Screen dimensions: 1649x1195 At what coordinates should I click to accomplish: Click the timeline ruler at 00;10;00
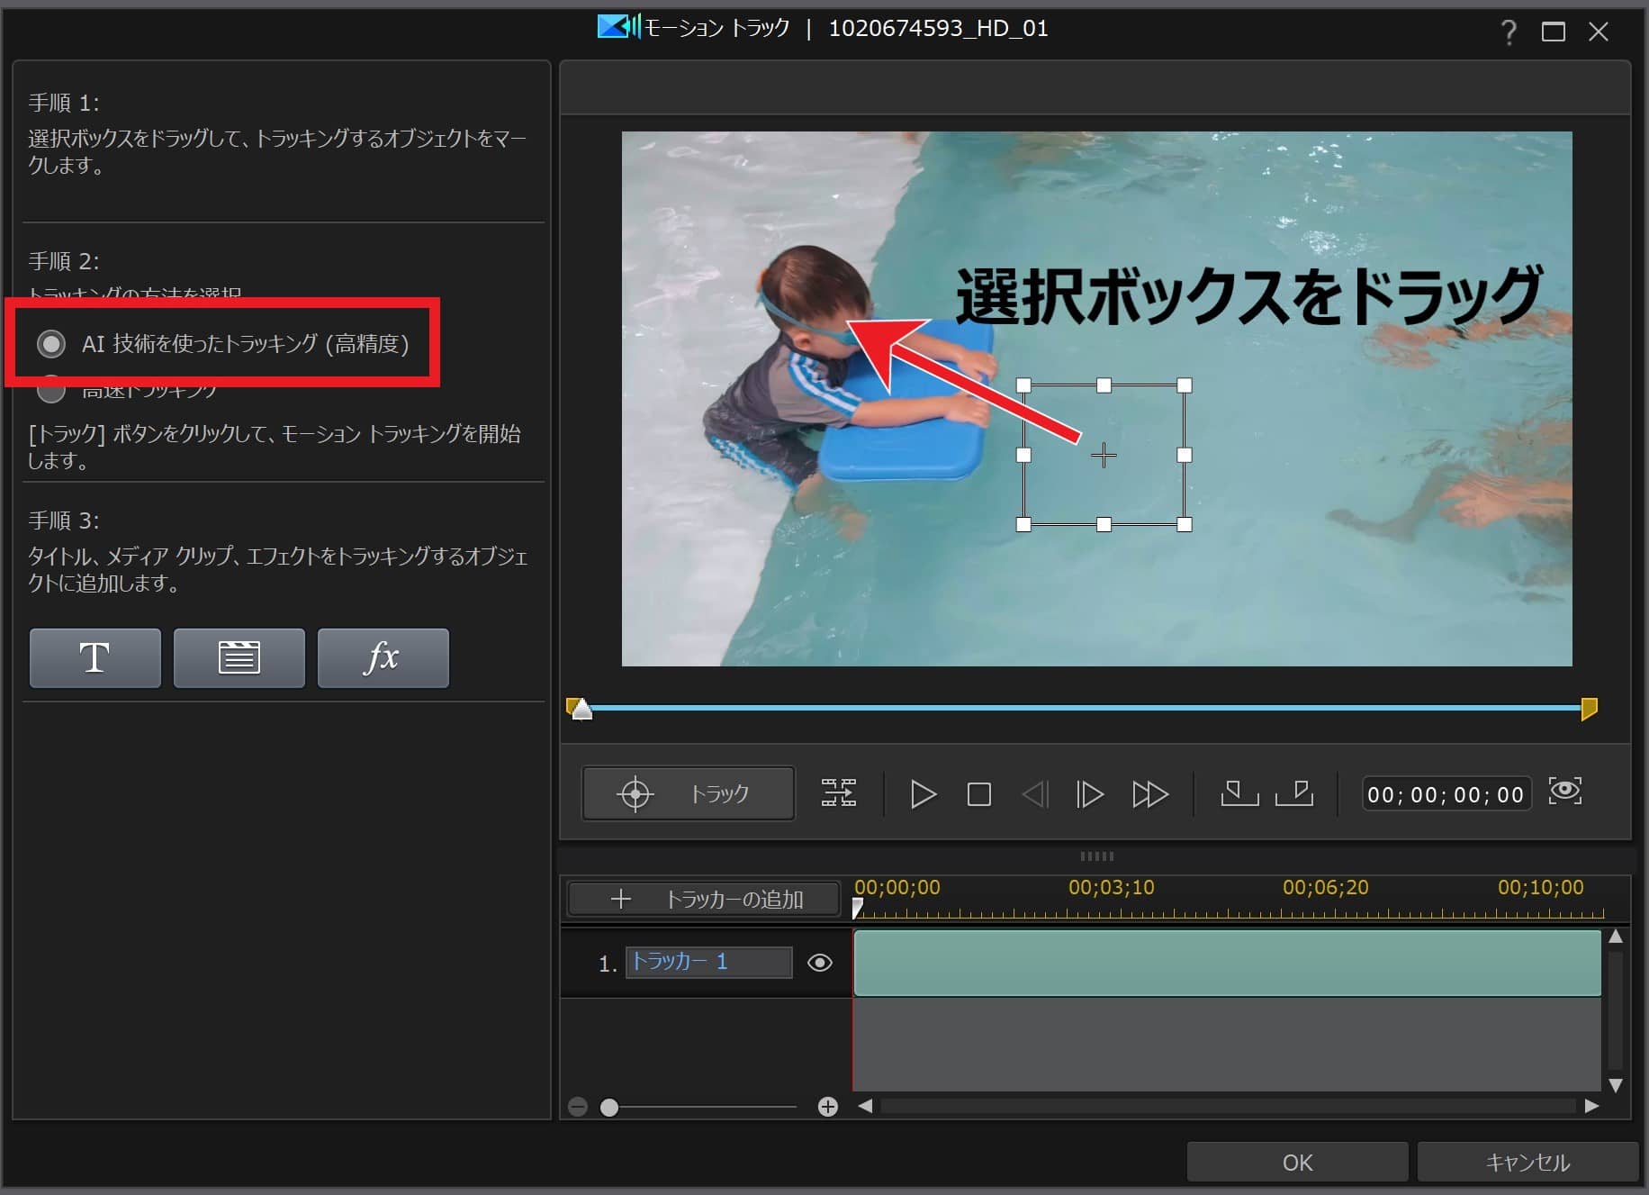click(x=1540, y=888)
